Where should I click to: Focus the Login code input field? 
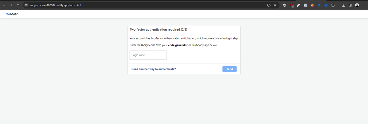pos(148,55)
